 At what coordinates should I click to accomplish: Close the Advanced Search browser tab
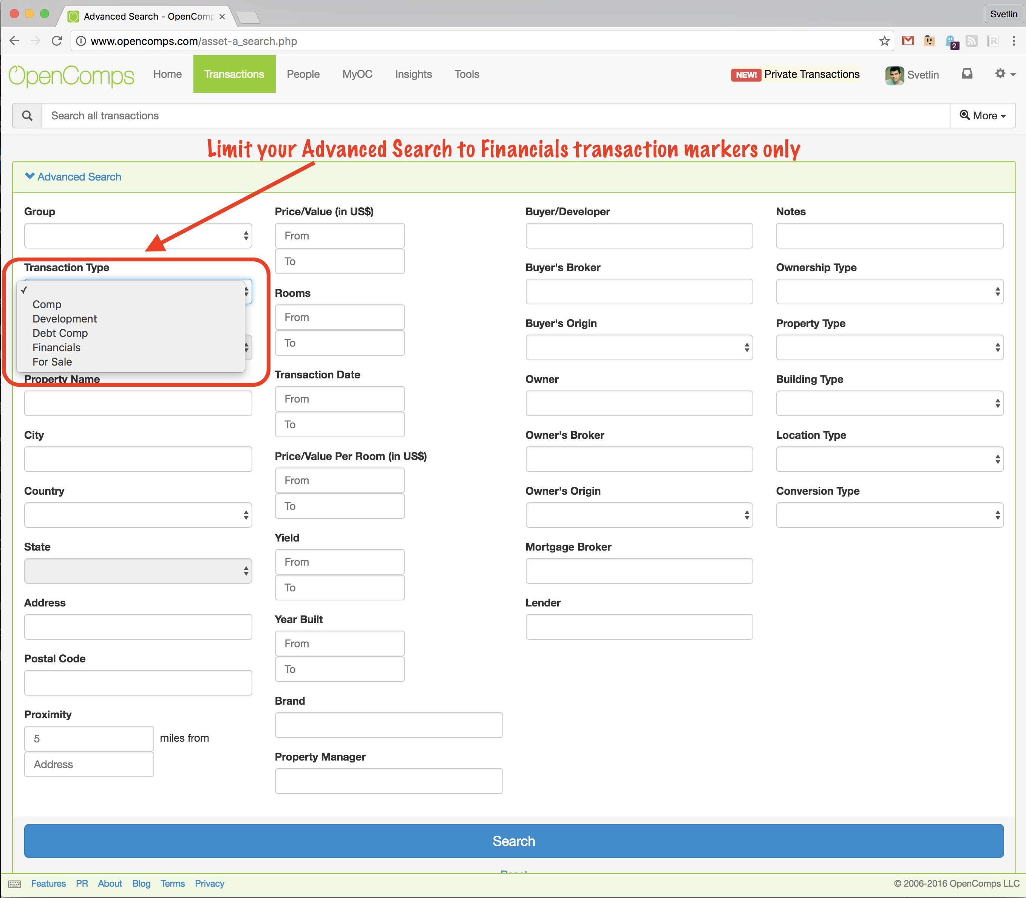(222, 17)
